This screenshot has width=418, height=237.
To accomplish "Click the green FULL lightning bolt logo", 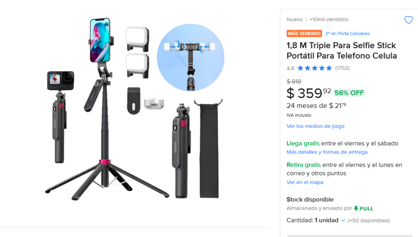I will 363,208.
